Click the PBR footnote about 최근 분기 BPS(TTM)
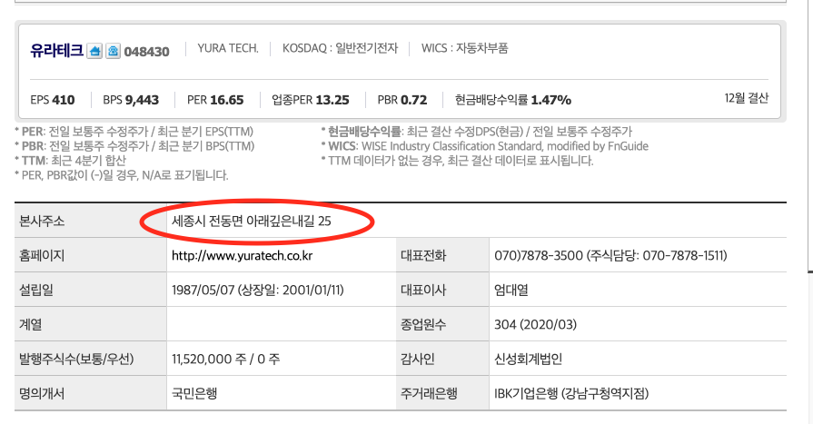813x424 pixels. pyautogui.click(x=134, y=146)
